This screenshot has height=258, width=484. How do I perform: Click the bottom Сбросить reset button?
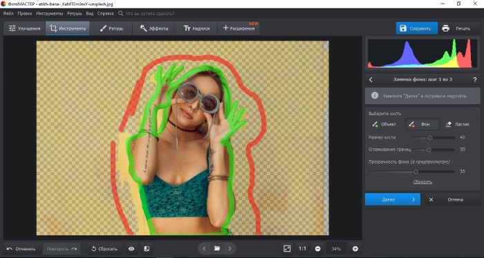[104, 249]
